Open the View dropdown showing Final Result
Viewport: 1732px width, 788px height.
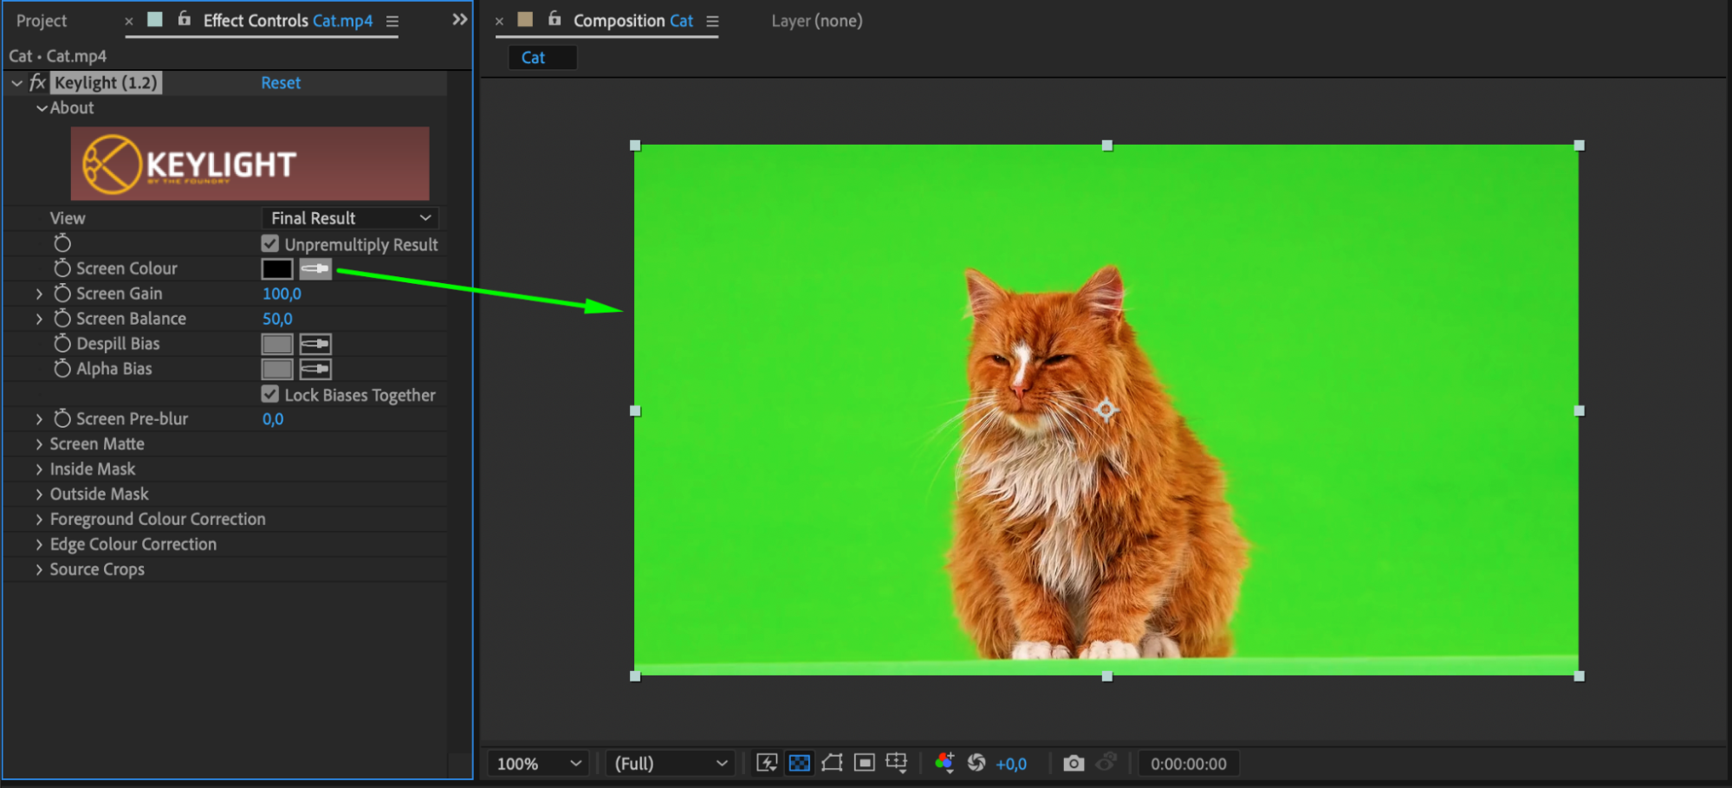pyautogui.click(x=350, y=218)
